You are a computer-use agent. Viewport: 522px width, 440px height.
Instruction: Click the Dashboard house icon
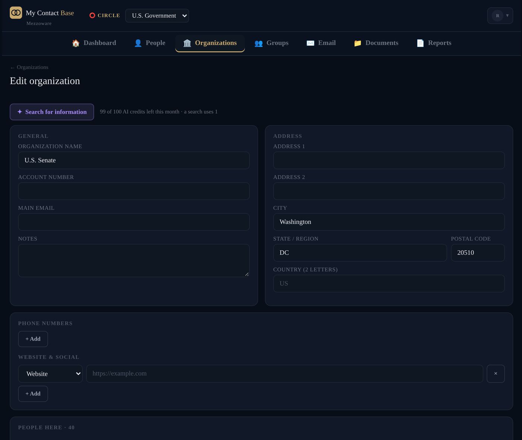point(76,43)
